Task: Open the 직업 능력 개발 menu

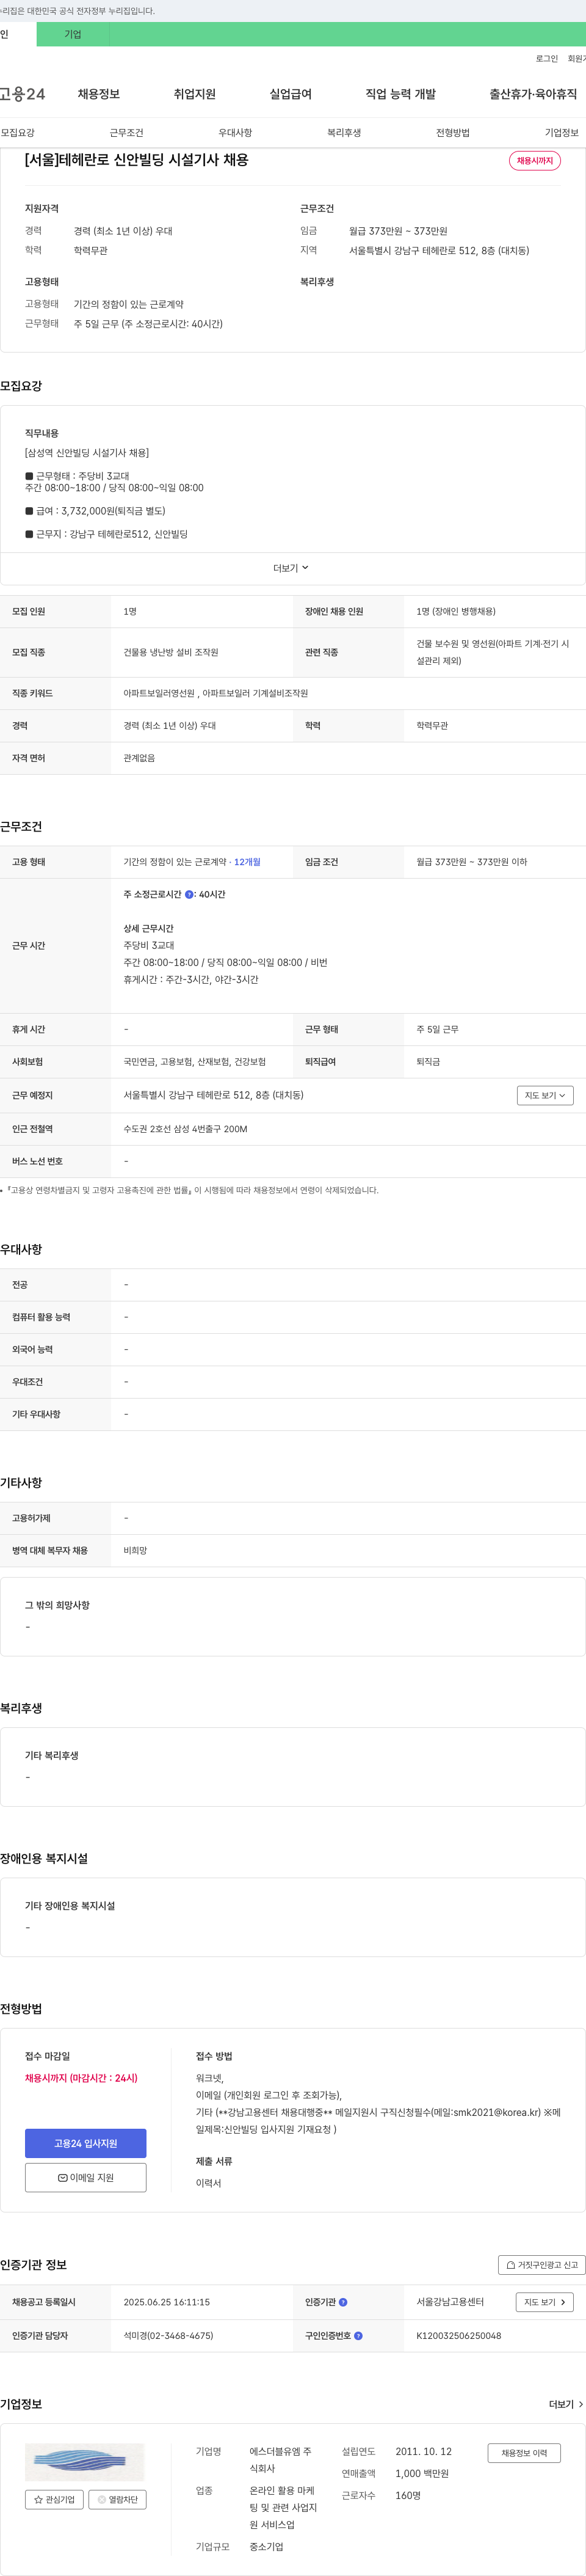Action: (400, 94)
